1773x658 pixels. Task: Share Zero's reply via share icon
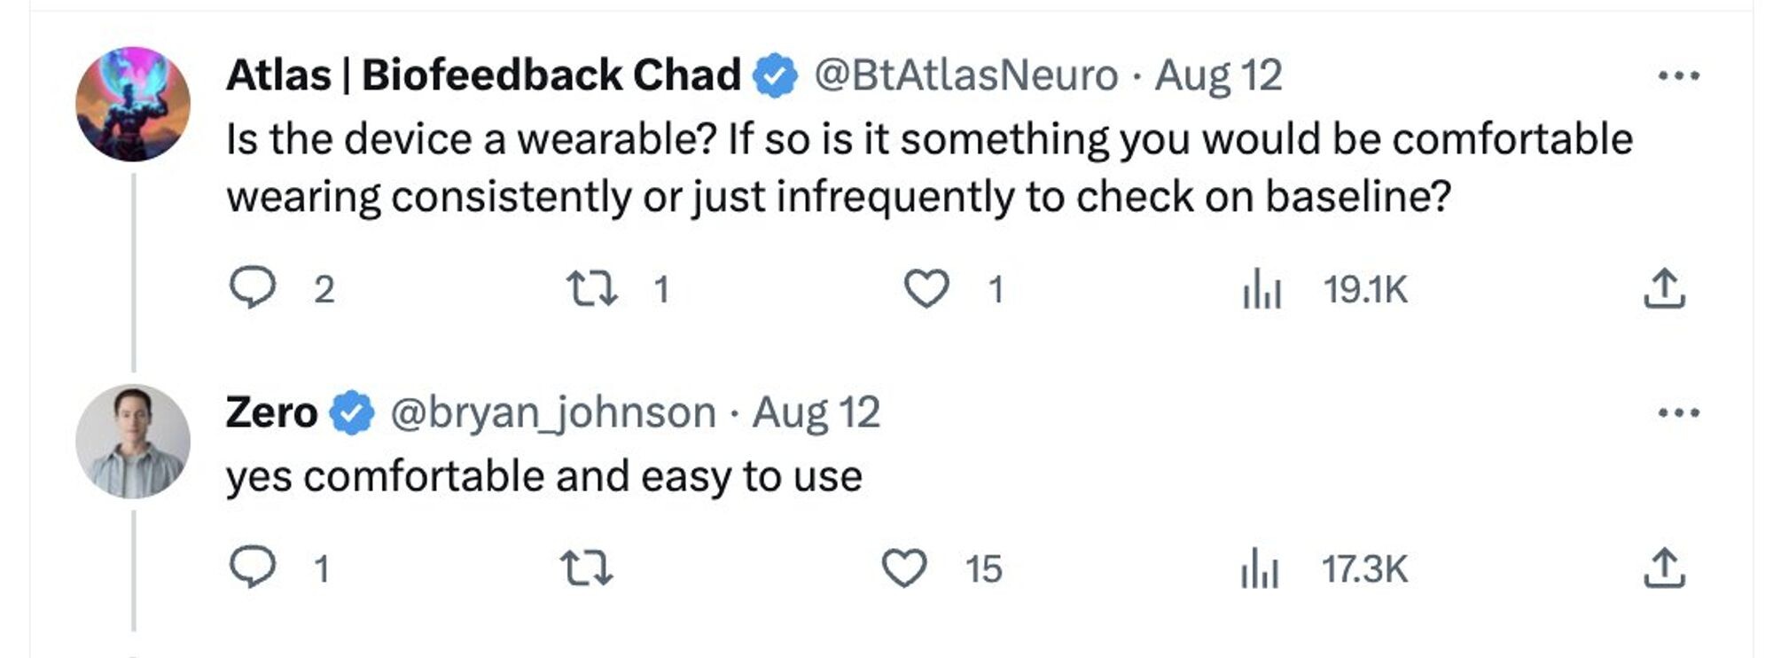click(1664, 568)
